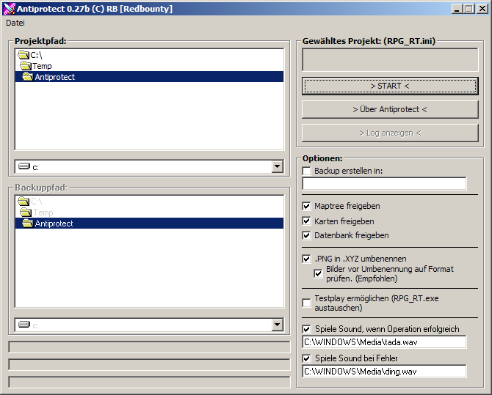Uncheck Maptree freigeben option

[307, 206]
